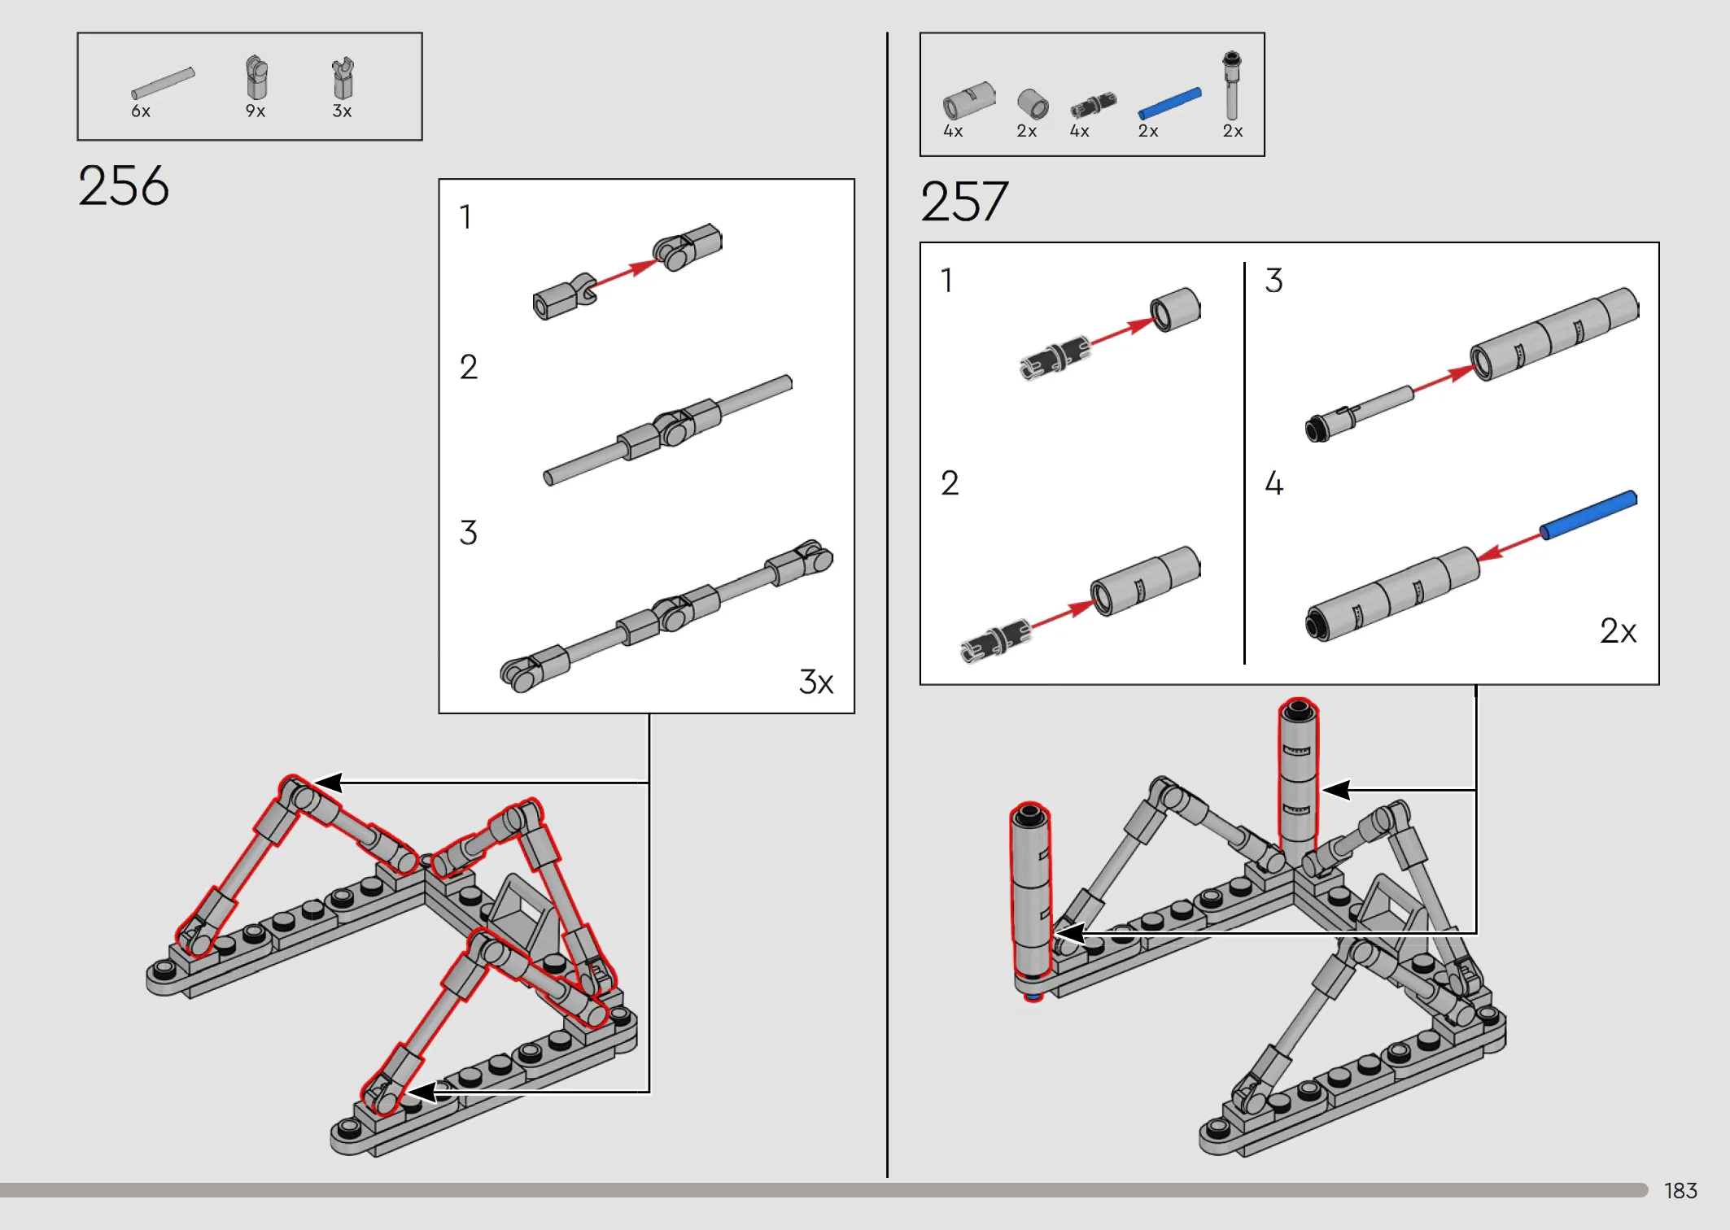This screenshot has width=1730, height=1230.
Task: Click the gray axle rod part labeled 6x
Action: point(163,83)
